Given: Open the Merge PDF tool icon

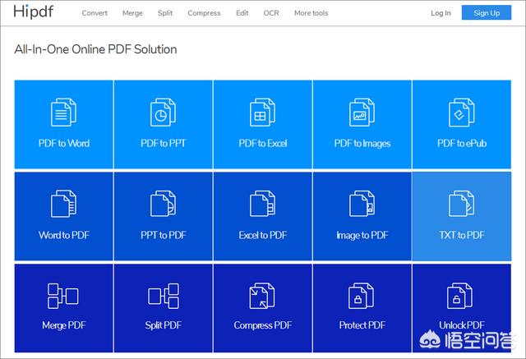Looking at the screenshot, I should coord(63,296).
